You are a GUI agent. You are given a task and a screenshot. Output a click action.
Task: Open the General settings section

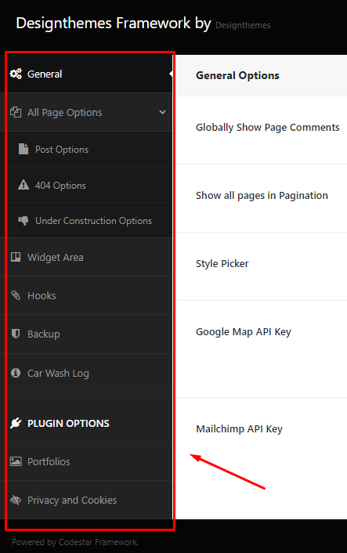(x=89, y=74)
